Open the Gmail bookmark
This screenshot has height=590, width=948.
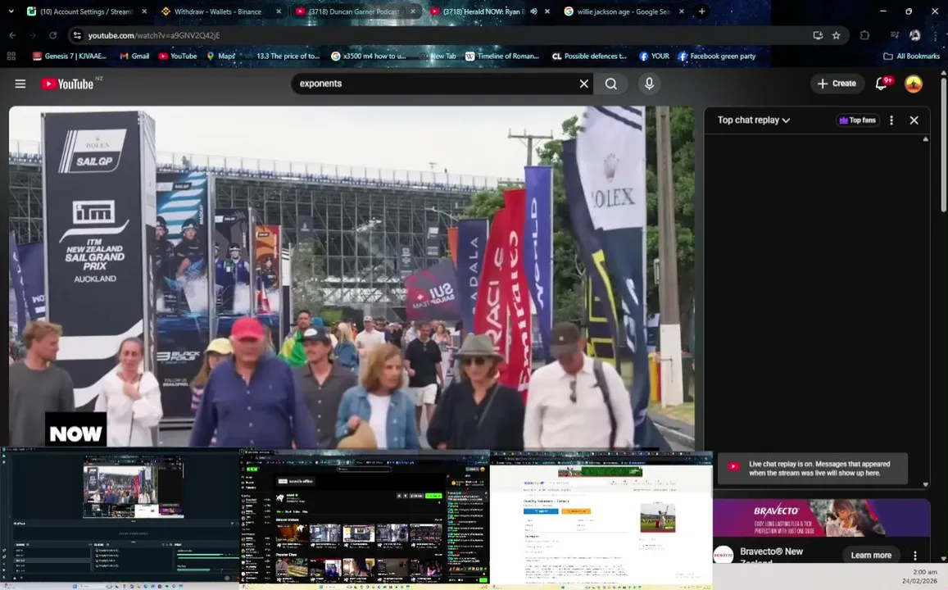pos(134,57)
